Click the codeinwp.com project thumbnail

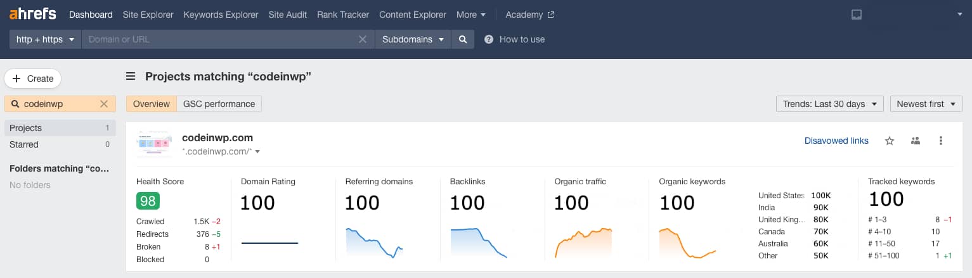coord(154,144)
